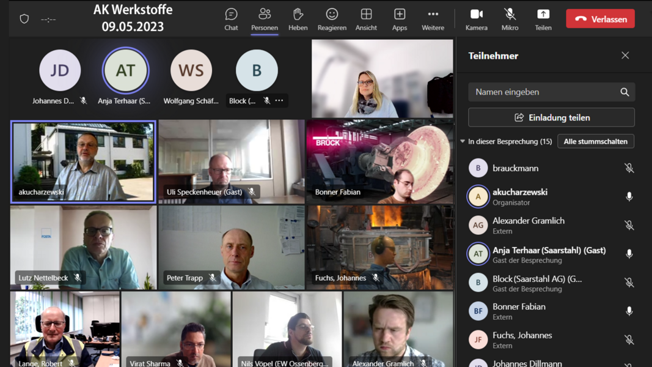
Task: Select the Personen tab
Action: (265, 19)
